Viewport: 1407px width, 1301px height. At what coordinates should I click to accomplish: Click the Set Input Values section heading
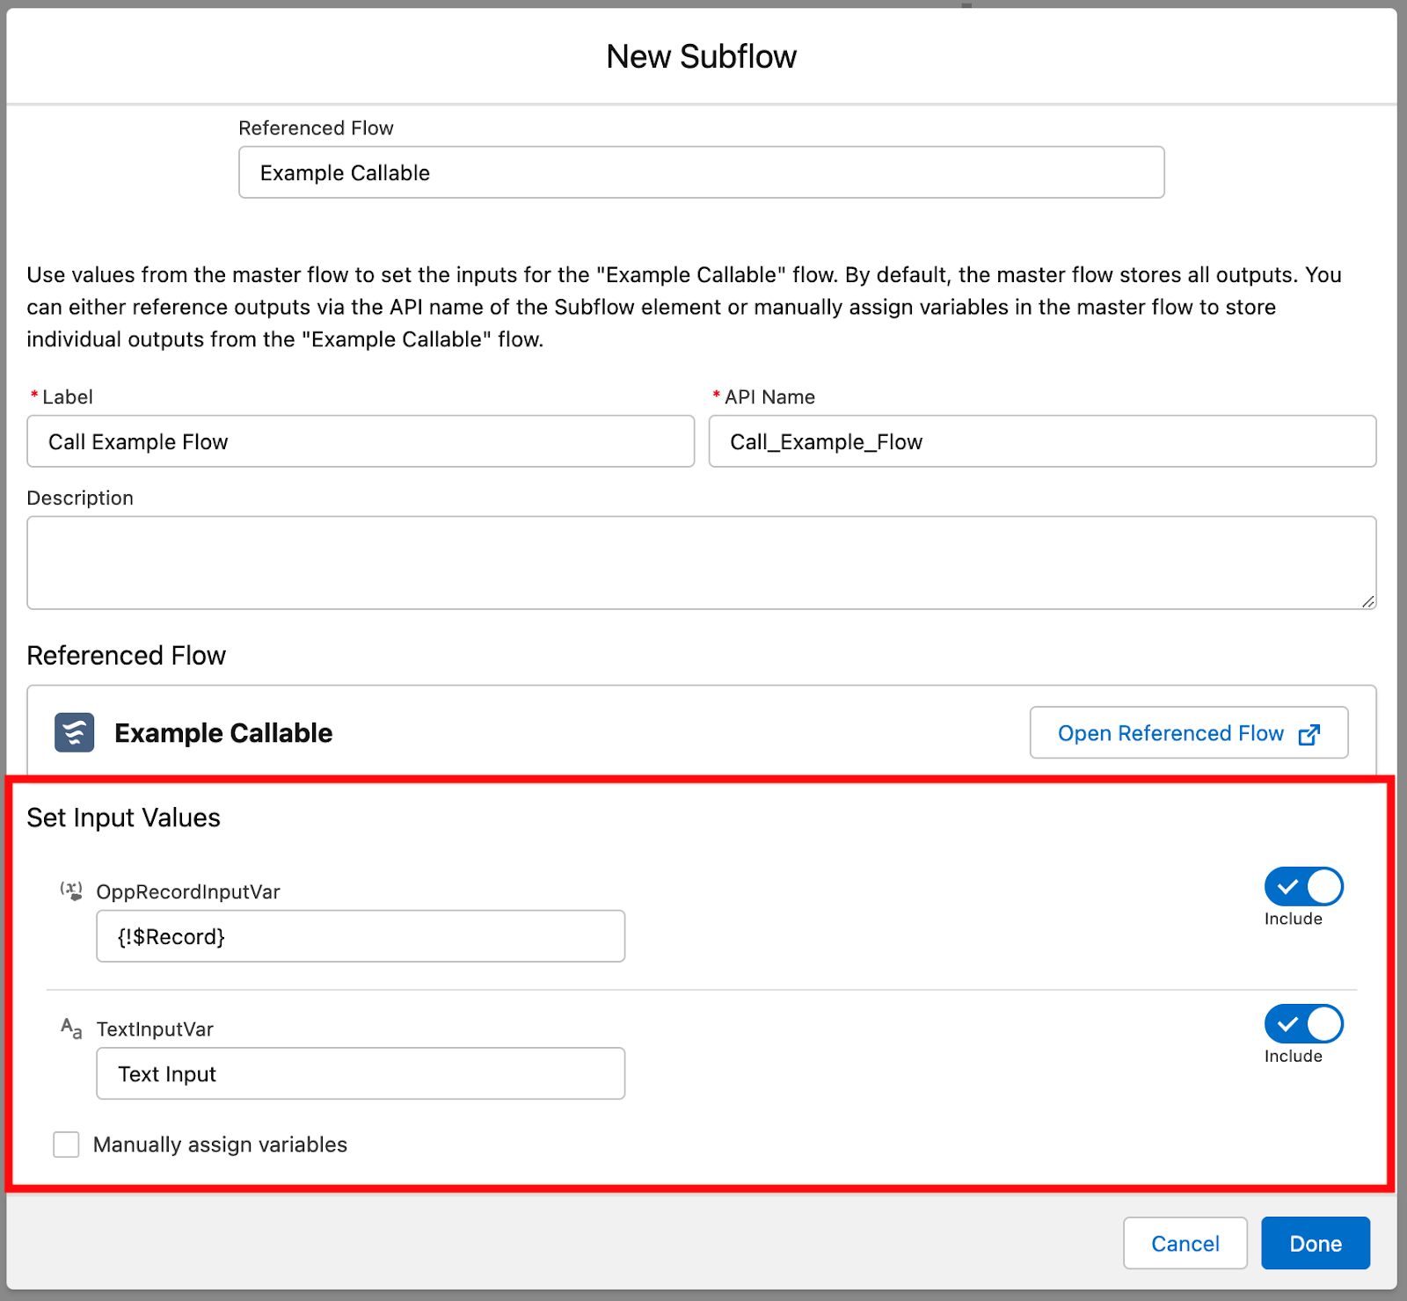[x=123, y=817]
